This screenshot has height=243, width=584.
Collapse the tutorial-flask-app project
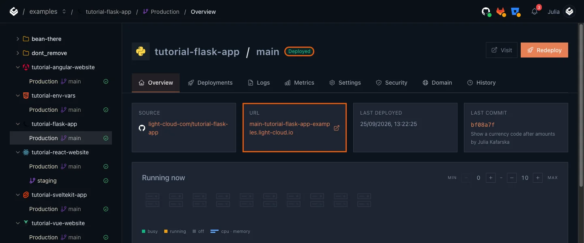pos(17,124)
